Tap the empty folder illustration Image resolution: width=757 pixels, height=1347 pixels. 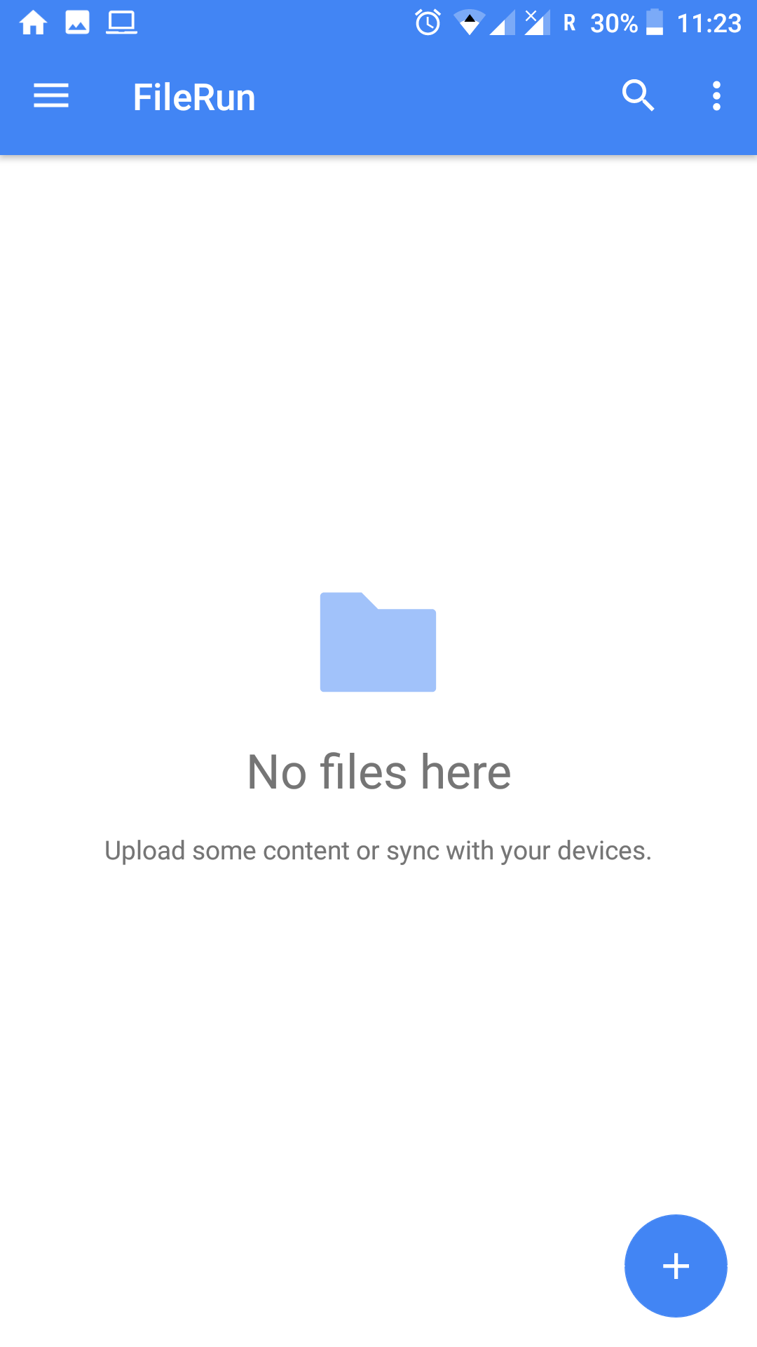(x=378, y=642)
